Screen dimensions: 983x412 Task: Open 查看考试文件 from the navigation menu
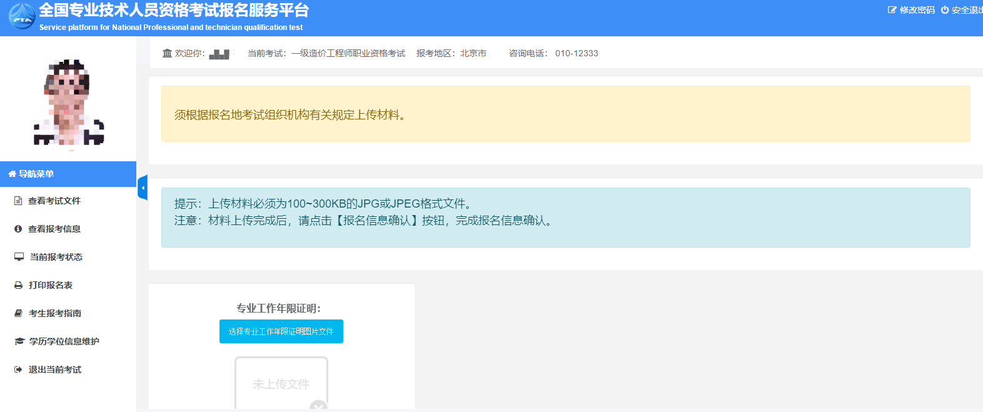[54, 201]
